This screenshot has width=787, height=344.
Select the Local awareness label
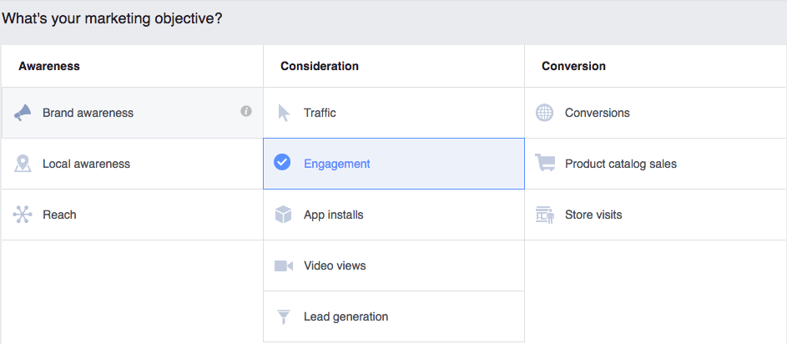click(x=86, y=164)
